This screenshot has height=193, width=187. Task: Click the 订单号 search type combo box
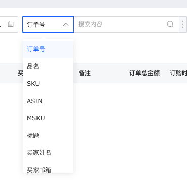pyautogui.click(x=48, y=24)
